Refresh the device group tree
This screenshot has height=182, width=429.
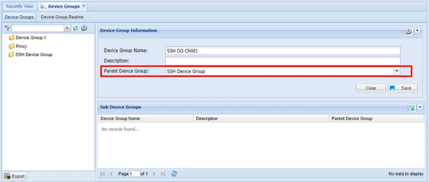[x=76, y=28]
